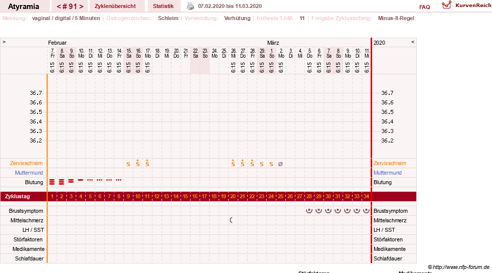
Task: Click left Muttermund row label
Action: [29, 173]
